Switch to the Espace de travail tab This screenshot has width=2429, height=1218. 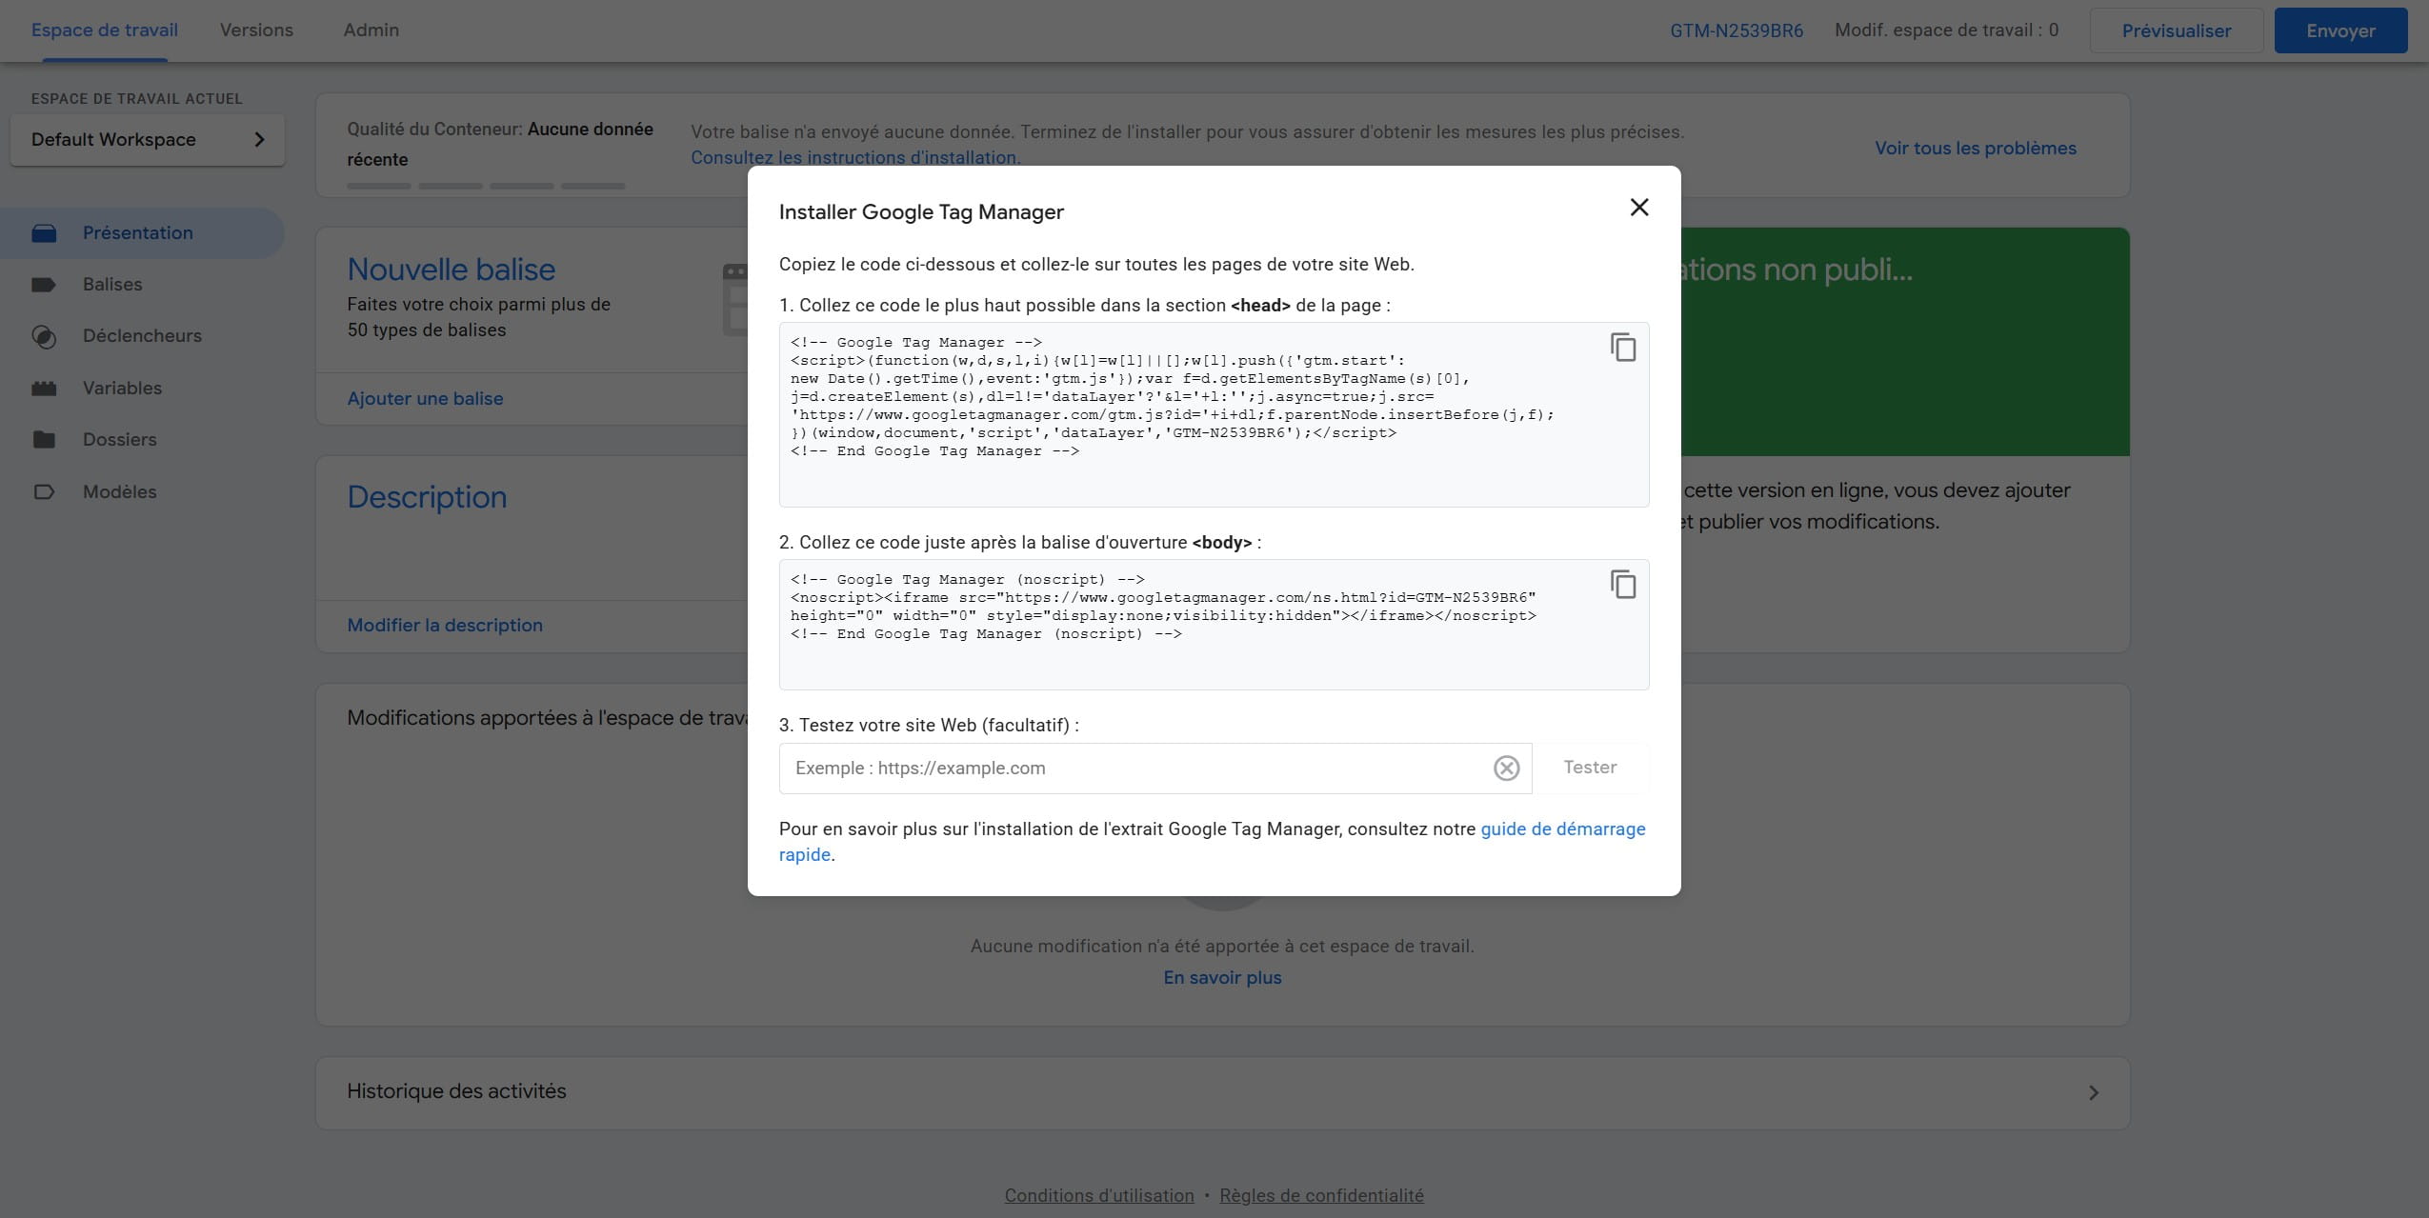click(105, 30)
